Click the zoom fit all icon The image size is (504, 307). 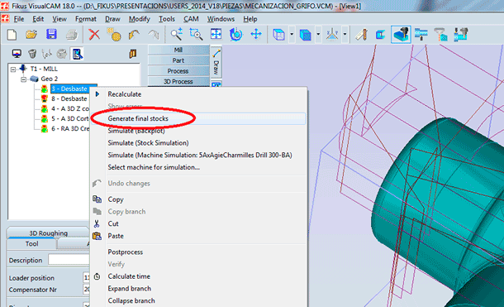tap(216, 34)
